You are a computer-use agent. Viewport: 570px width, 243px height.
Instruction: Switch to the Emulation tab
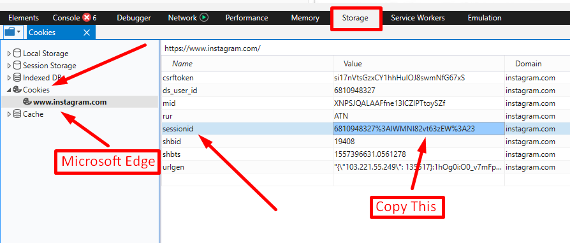[x=485, y=18]
